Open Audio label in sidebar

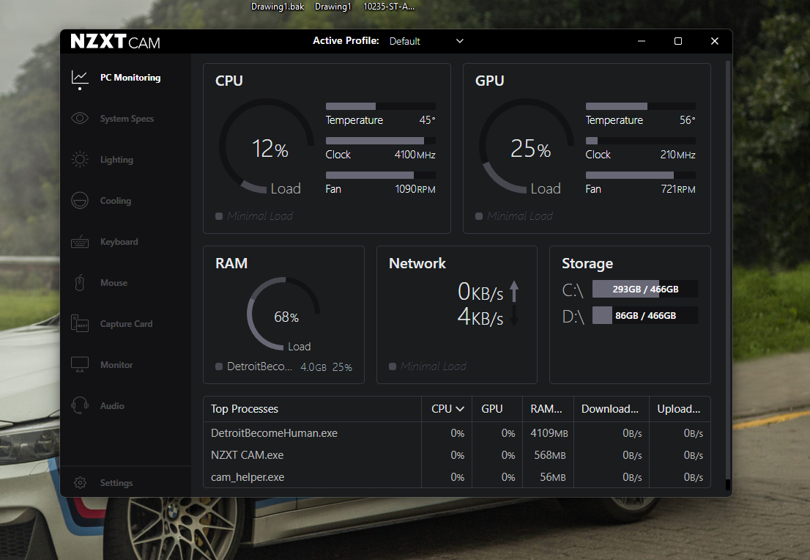pos(111,406)
